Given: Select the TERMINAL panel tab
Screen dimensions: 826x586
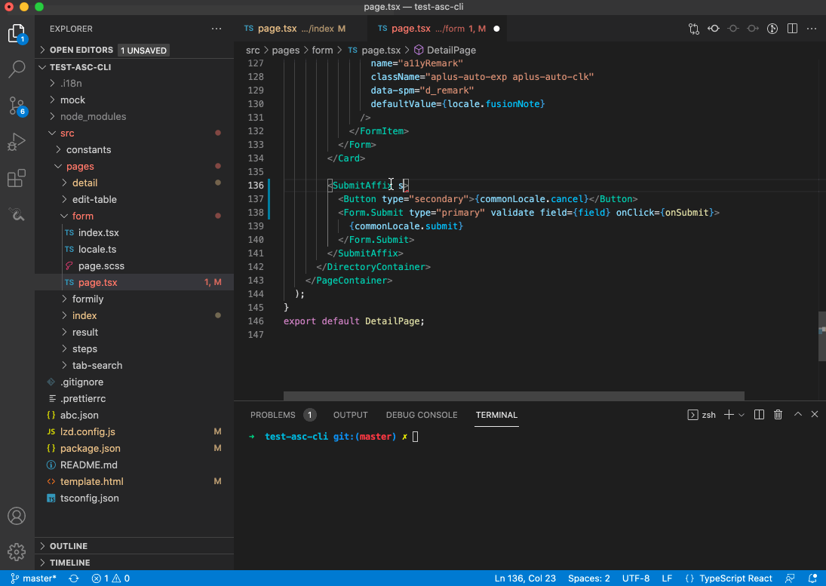Looking at the screenshot, I should (496, 415).
